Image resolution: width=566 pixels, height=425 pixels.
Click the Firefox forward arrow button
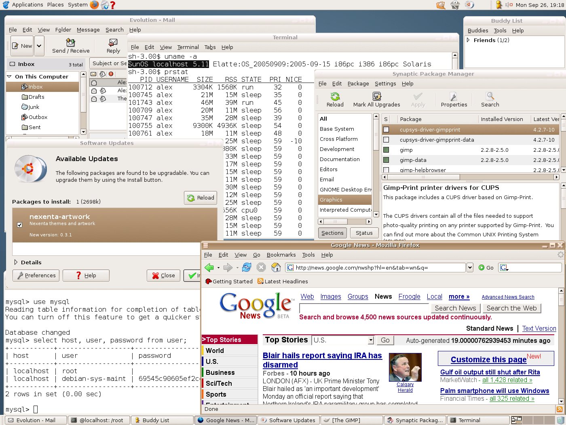[228, 268]
